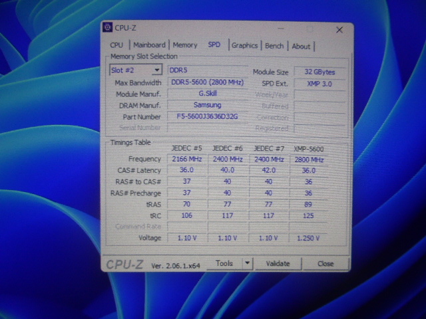The image size is (426, 319).
Task: Click the Max Bandwidth value DDR5-5600 (2800 MHz)
Action: click(x=207, y=82)
